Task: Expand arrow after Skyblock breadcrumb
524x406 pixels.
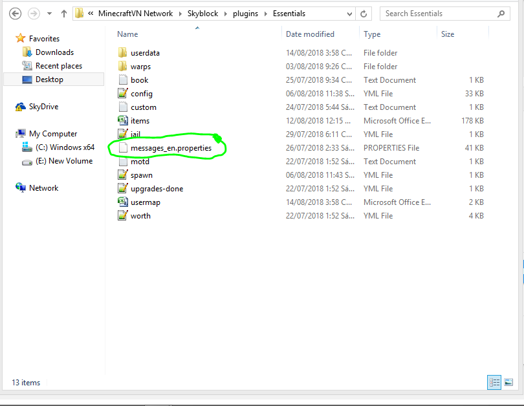Action: point(226,14)
